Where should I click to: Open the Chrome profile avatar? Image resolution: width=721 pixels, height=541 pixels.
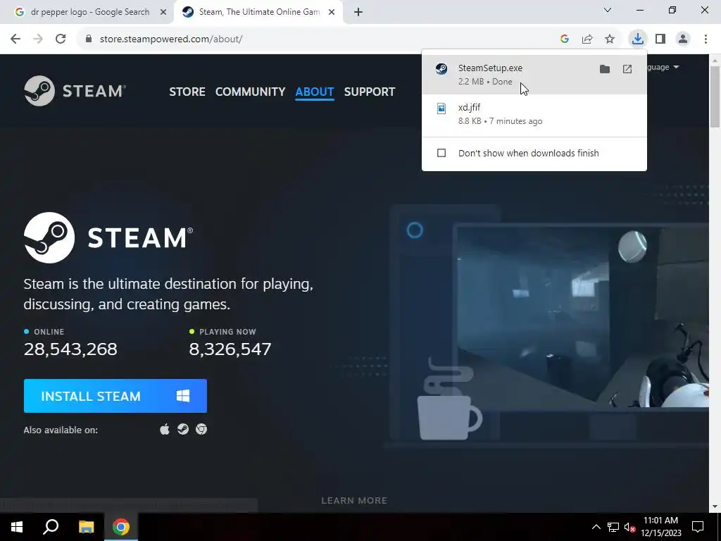pyautogui.click(x=683, y=39)
